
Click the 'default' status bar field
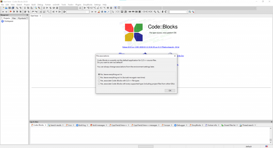pos(249,146)
